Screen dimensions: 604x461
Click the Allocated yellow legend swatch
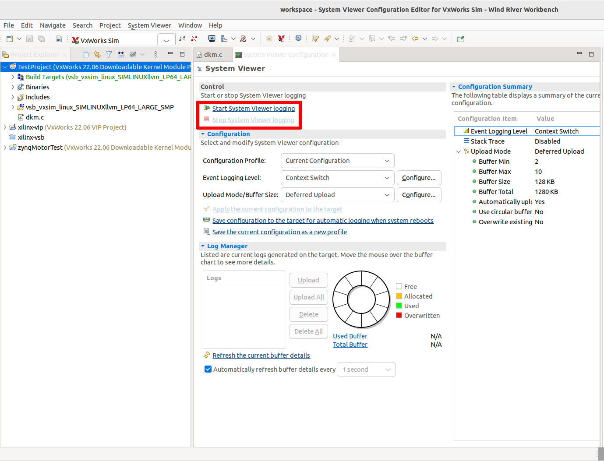[x=399, y=296]
